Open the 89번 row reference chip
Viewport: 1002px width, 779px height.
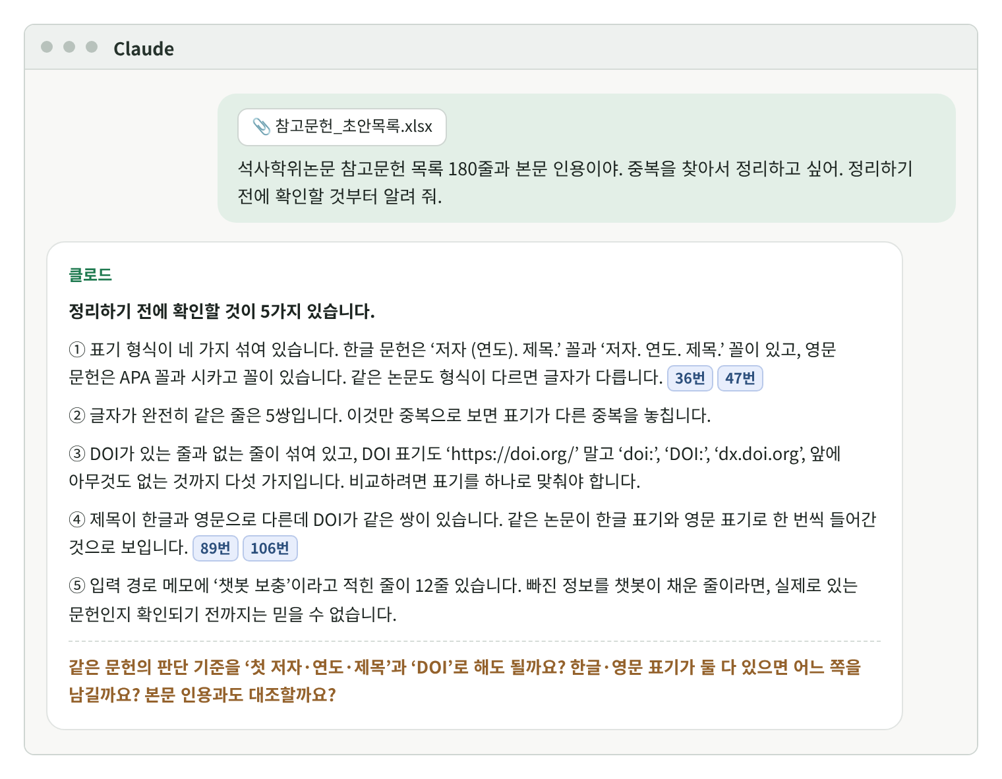pyautogui.click(x=215, y=548)
